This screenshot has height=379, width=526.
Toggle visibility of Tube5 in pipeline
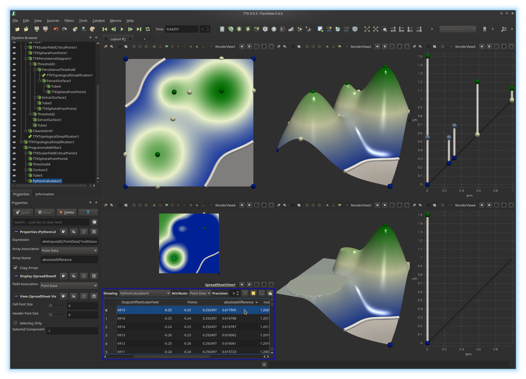14,176
